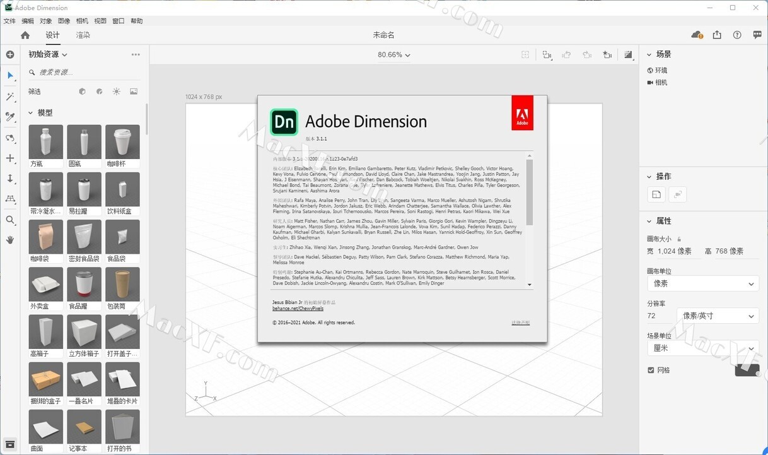Click the content panel icon at bottom of toolbar

(10, 444)
